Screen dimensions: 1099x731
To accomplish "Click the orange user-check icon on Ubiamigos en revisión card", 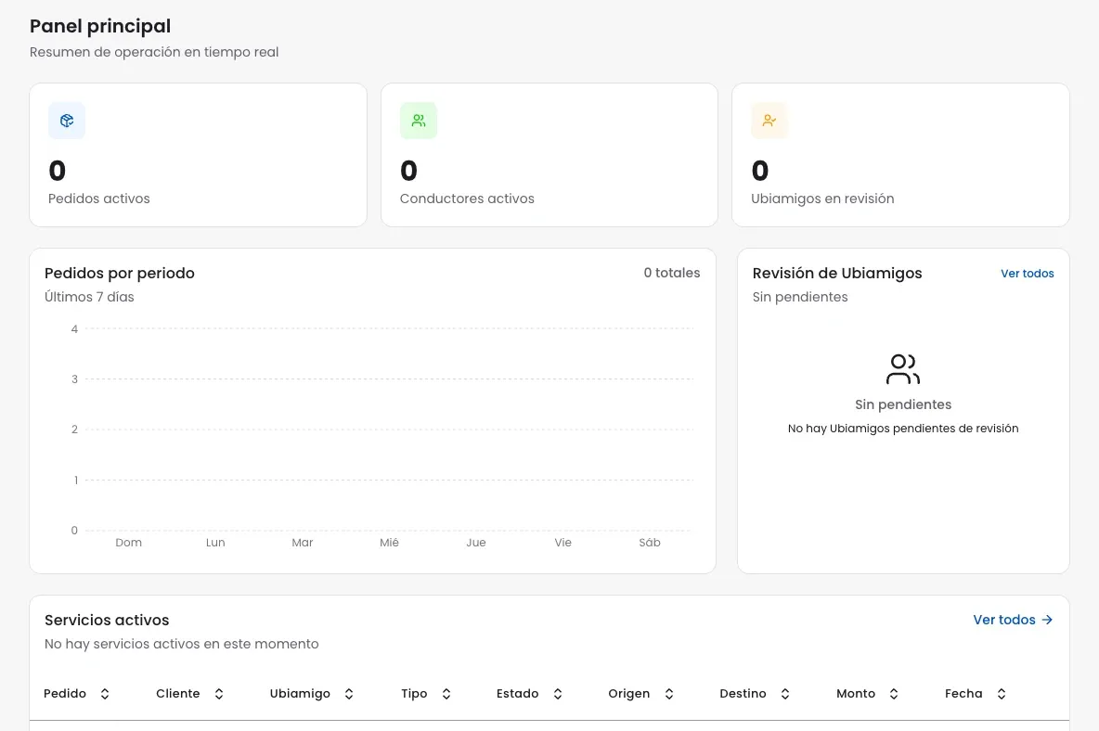I will click(x=769, y=121).
